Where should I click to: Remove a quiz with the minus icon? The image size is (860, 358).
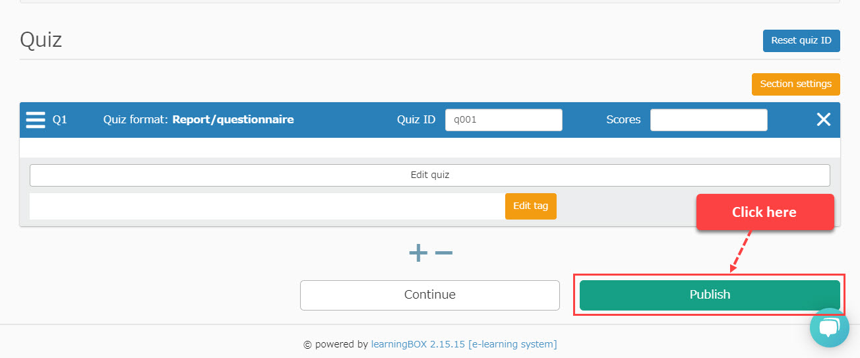tap(444, 253)
